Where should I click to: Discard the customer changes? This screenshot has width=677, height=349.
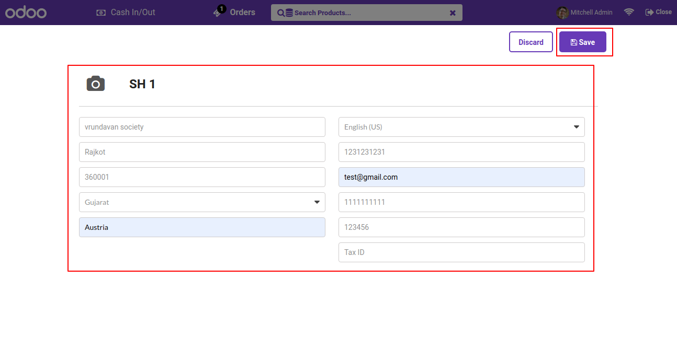coord(531,42)
